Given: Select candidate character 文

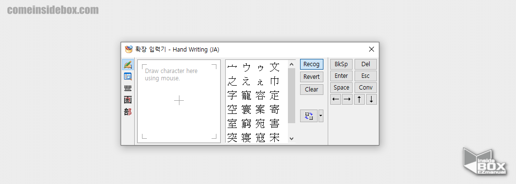Looking at the screenshot, I should point(274,68).
